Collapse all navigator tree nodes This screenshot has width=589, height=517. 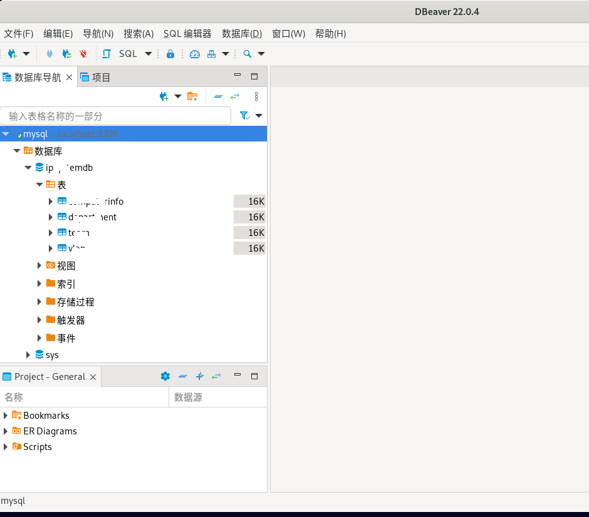tap(218, 96)
